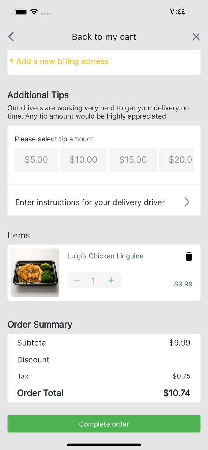
Task: Click the Wi-Fi status icon
Action: 34,12
